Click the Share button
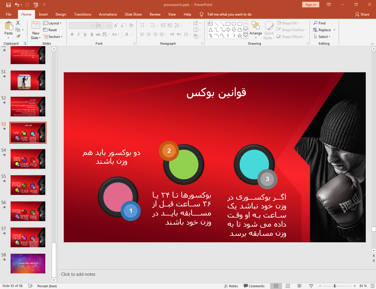The width and height of the screenshot is (376, 289). [362, 14]
